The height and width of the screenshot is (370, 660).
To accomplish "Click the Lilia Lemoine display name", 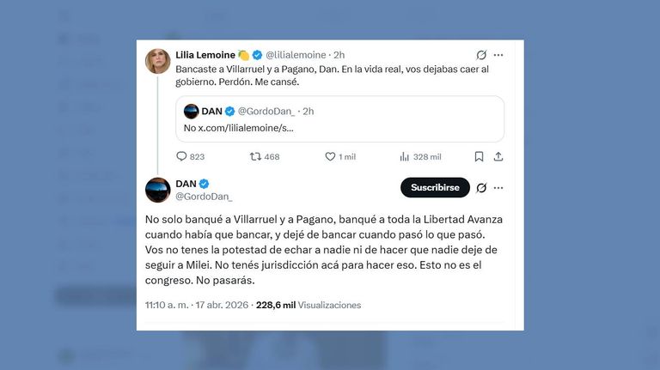I will 205,55.
